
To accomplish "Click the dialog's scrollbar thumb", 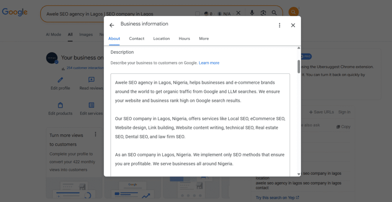I will coord(299,66).
